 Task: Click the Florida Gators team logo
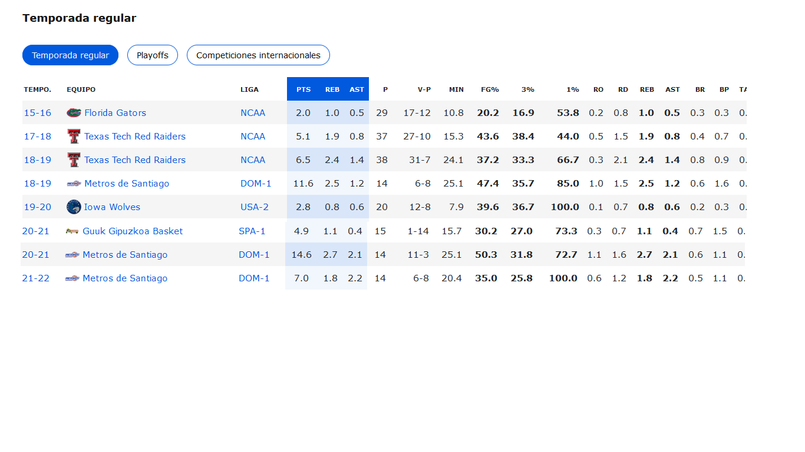(x=74, y=113)
